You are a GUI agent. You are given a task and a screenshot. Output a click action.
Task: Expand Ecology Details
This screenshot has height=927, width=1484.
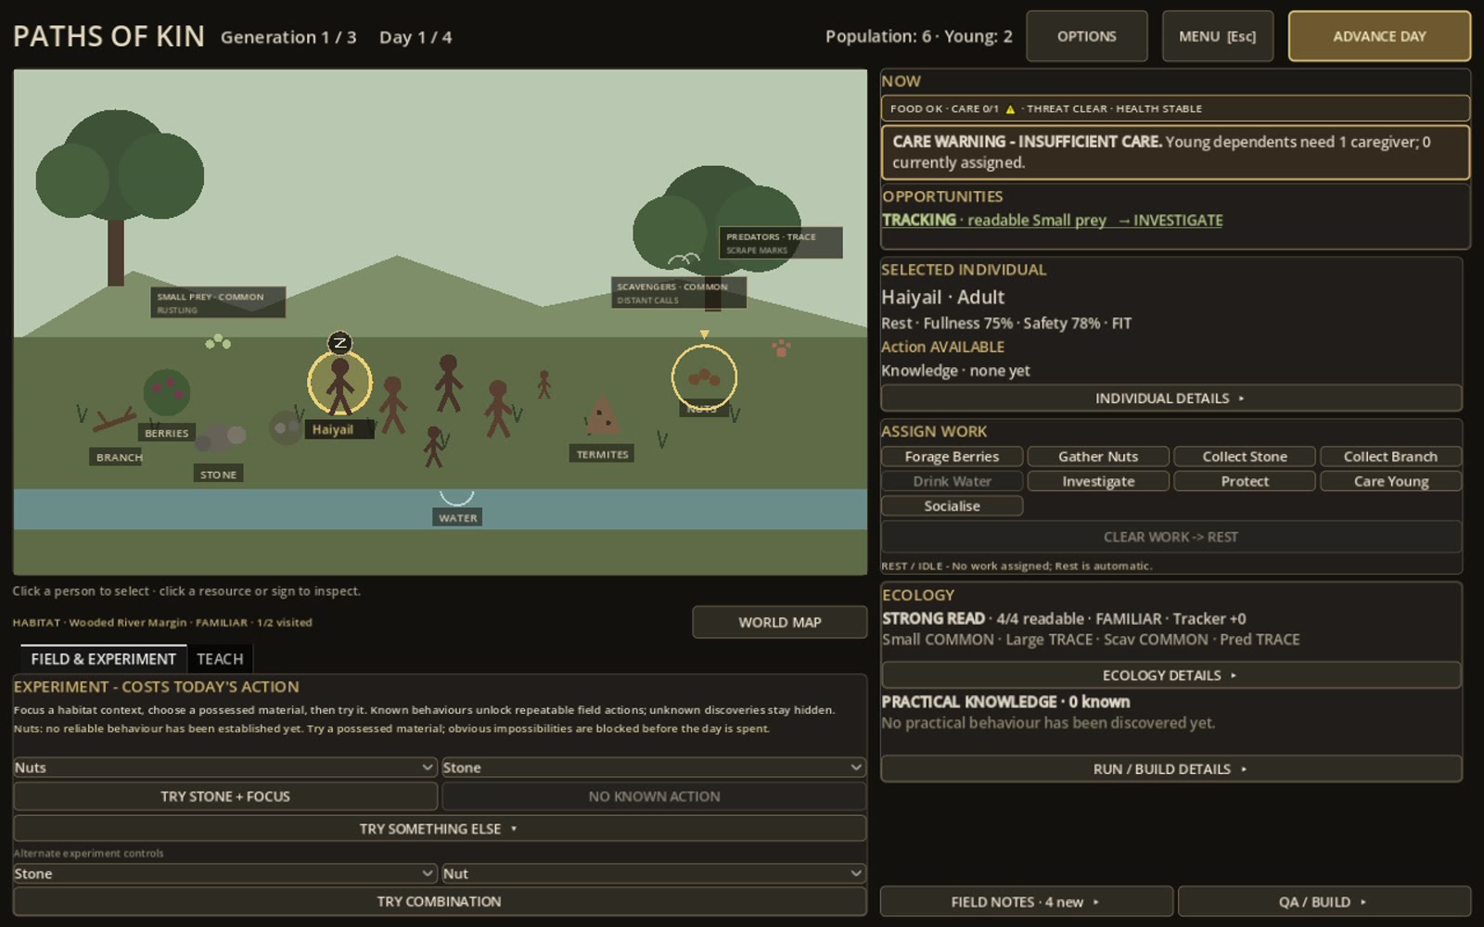[x=1171, y=675]
